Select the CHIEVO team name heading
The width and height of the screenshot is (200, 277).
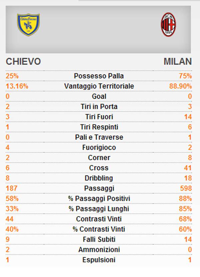tap(23, 62)
